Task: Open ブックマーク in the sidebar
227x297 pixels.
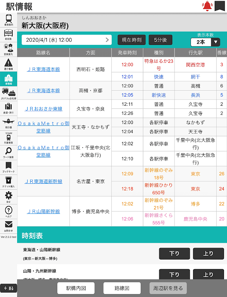Action: (9, 167)
